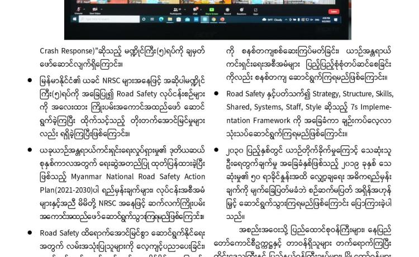
Task: Click the Start Video camera icon
Action: tap(95, 9)
